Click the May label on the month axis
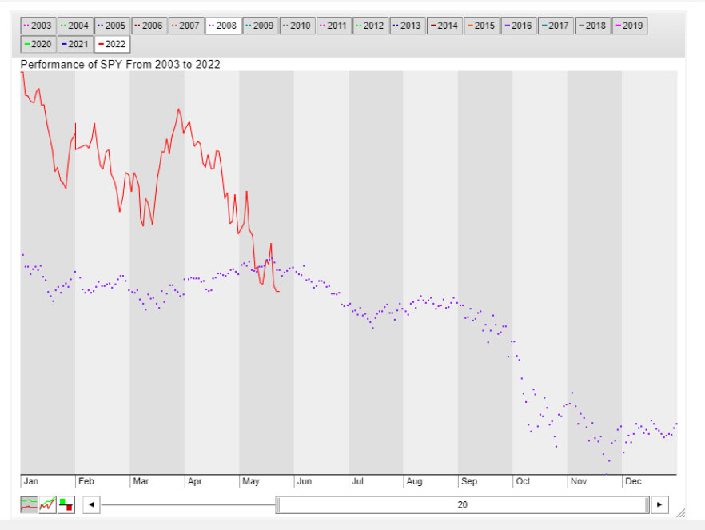The height and width of the screenshot is (530, 705). 251,481
